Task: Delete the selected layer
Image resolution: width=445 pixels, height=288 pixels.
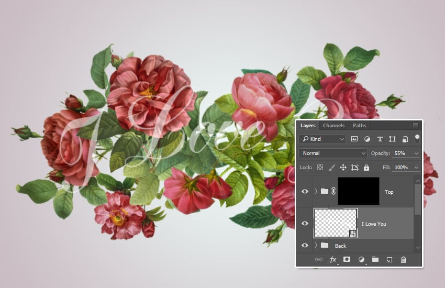Action: pos(403,259)
